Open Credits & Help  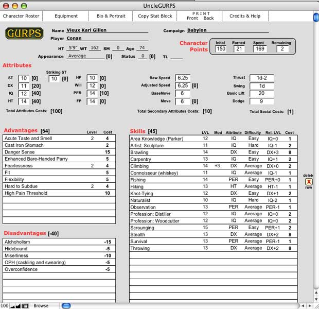tap(245, 16)
